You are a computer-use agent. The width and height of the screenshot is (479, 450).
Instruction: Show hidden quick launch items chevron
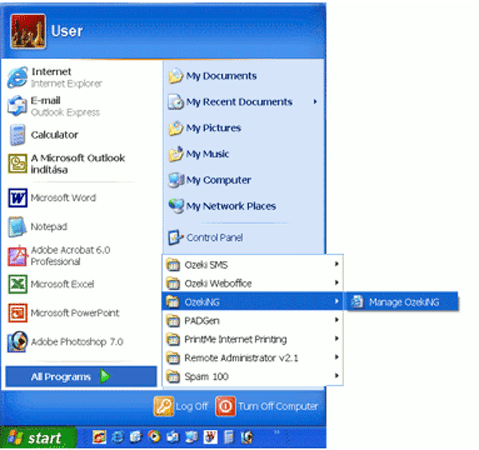point(277,432)
